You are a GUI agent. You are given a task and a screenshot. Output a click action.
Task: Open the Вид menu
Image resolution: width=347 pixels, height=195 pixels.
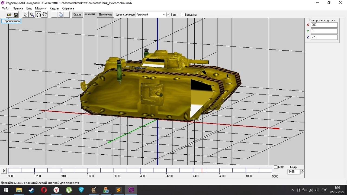pyautogui.click(x=29, y=8)
